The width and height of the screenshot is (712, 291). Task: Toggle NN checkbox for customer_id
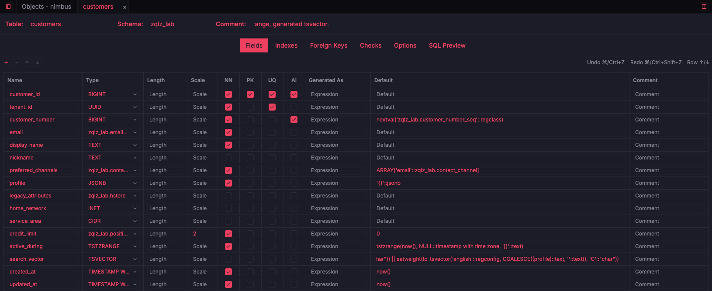[x=228, y=94]
